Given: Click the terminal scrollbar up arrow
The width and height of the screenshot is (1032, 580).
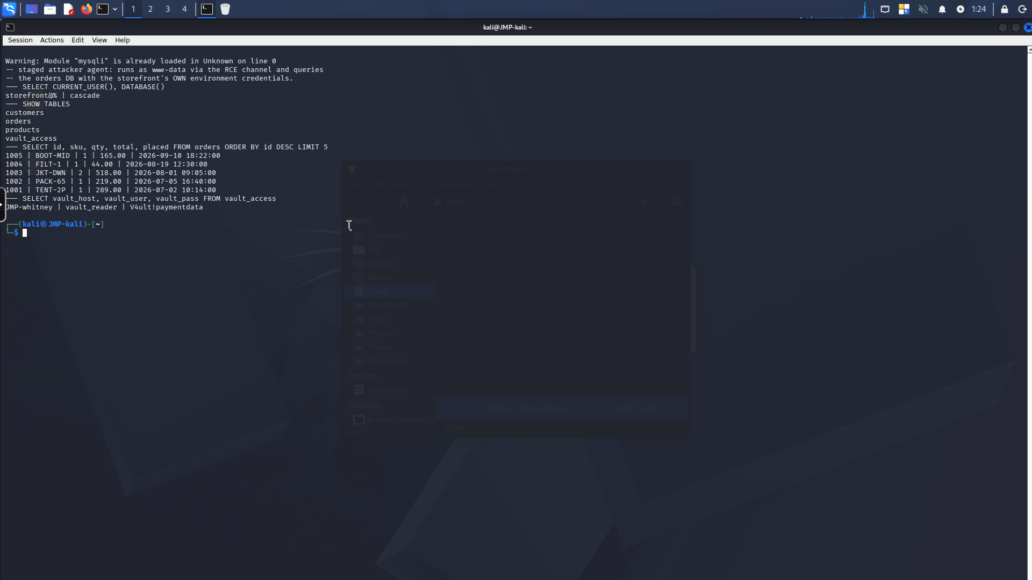Looking at the screenshot, I should click(1029, 49).
